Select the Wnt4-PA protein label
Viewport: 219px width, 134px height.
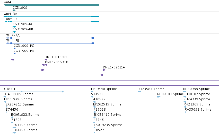13,35
